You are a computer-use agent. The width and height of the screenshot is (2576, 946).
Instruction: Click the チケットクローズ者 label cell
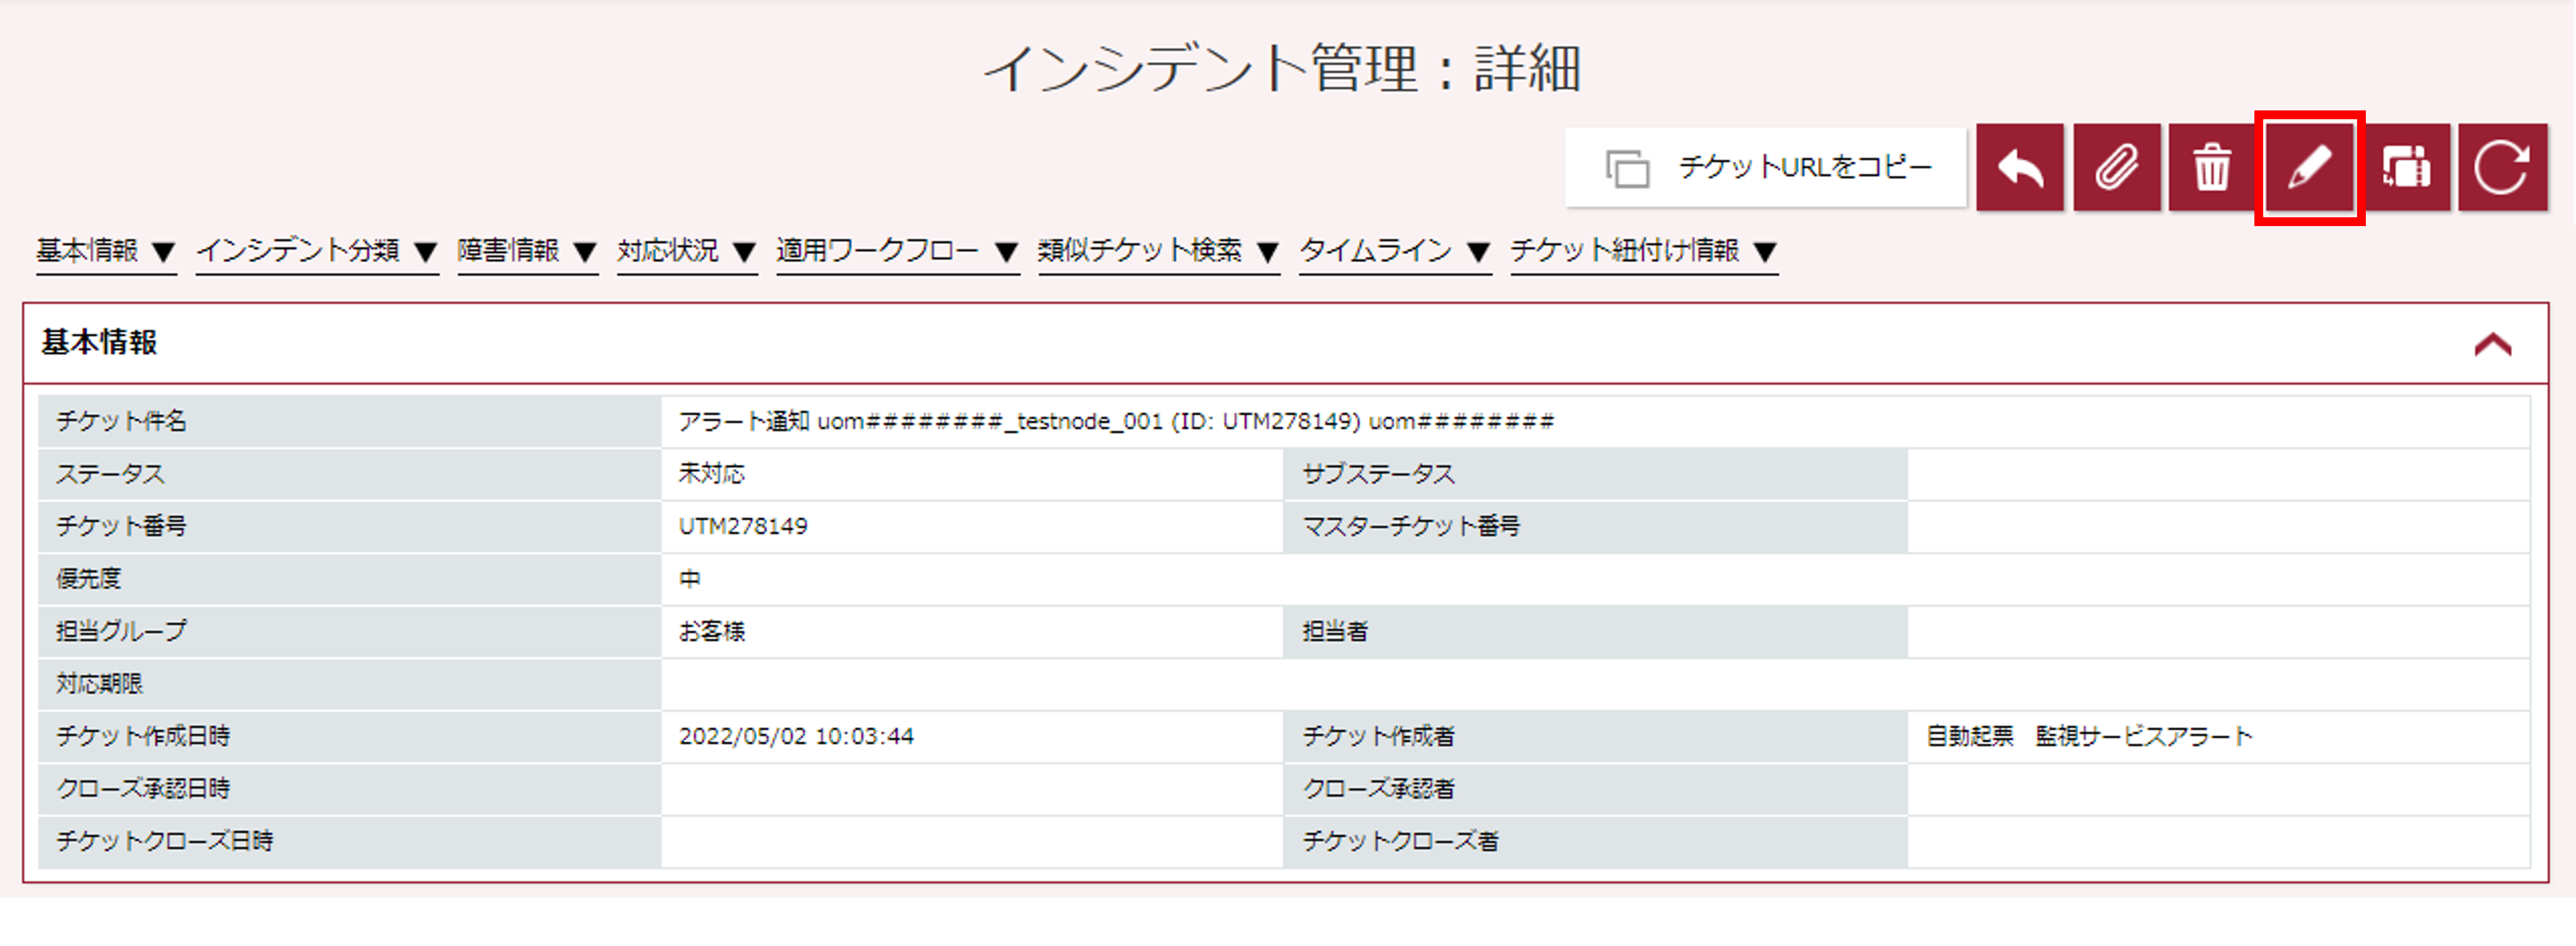coord(1595,842)
